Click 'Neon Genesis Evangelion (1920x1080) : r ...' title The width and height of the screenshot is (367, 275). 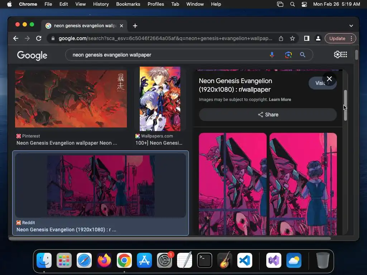(x=66, y=230)
